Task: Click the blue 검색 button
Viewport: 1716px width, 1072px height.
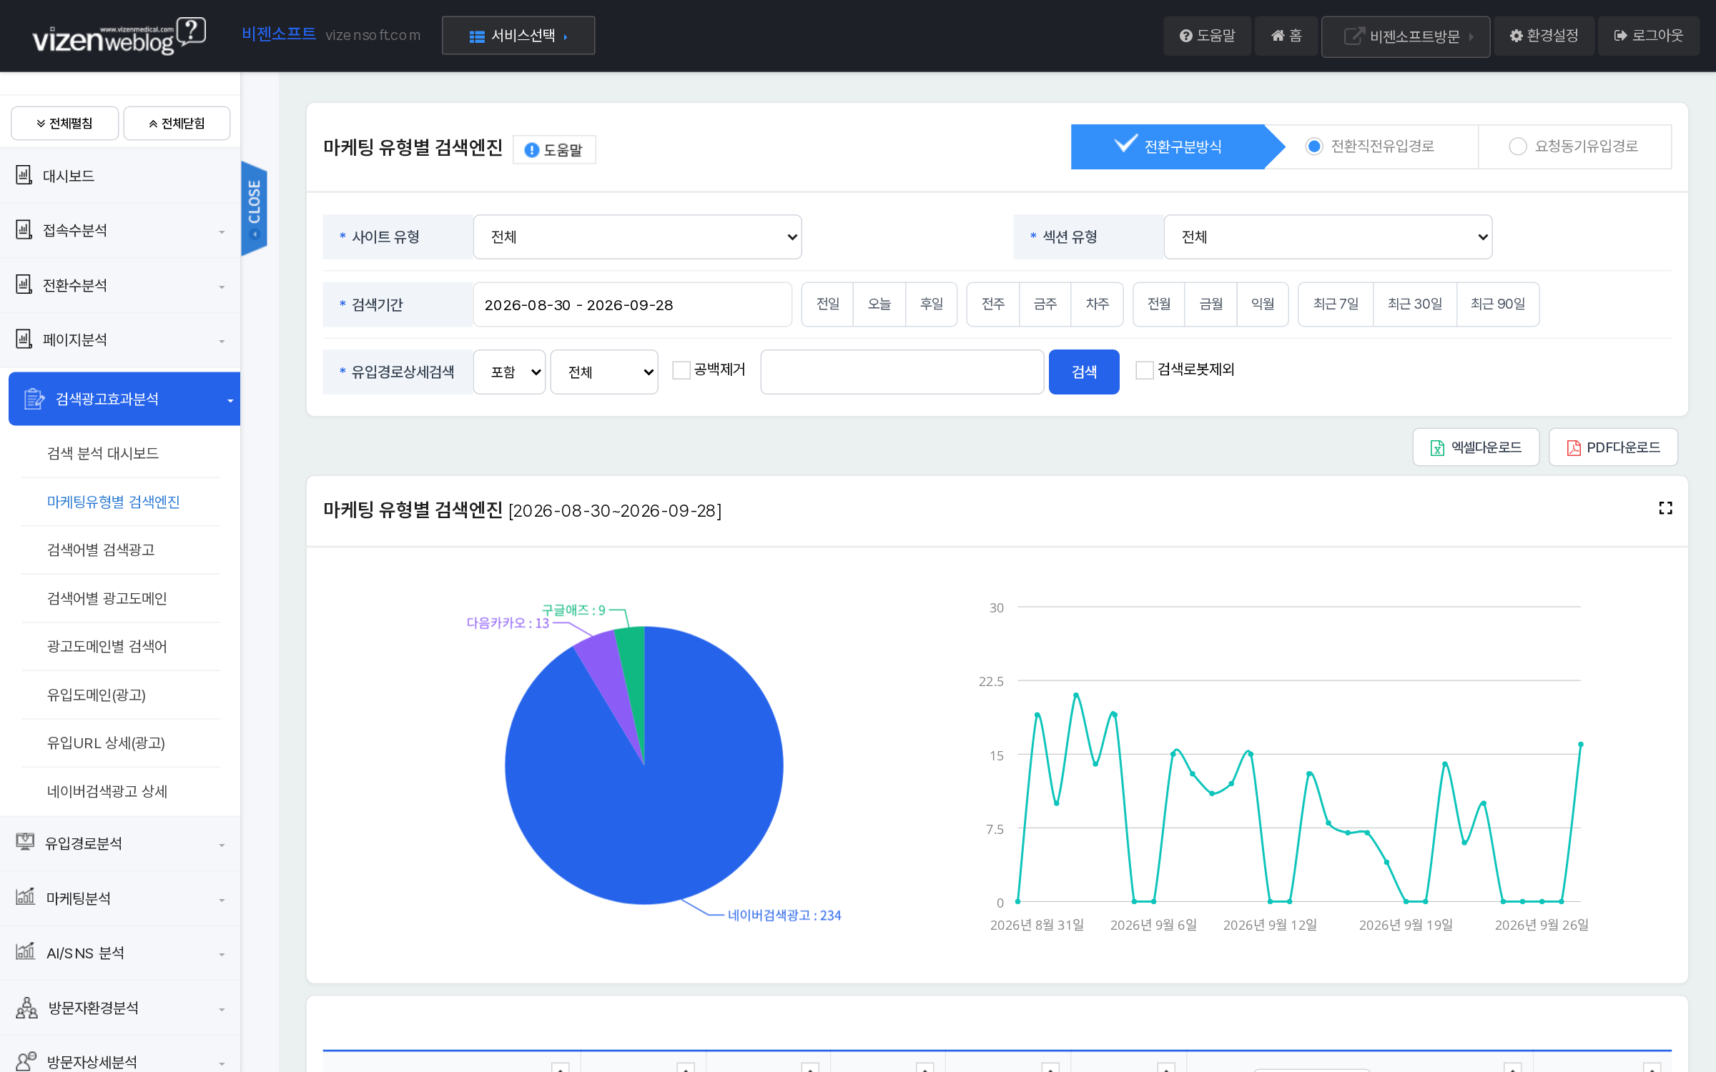Action: (x=1084, y=372)
